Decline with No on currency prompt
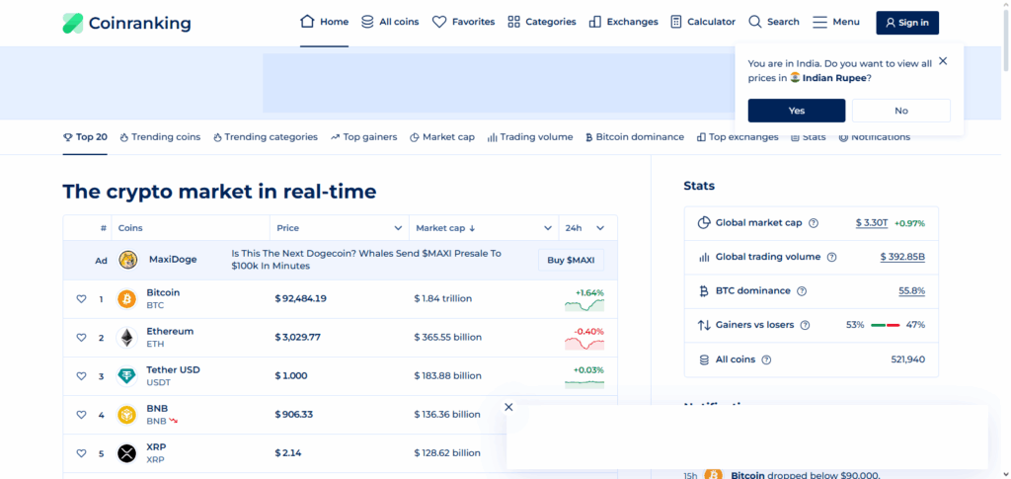This screenshot has height=479, width=1011. click(x=900, y=111)
